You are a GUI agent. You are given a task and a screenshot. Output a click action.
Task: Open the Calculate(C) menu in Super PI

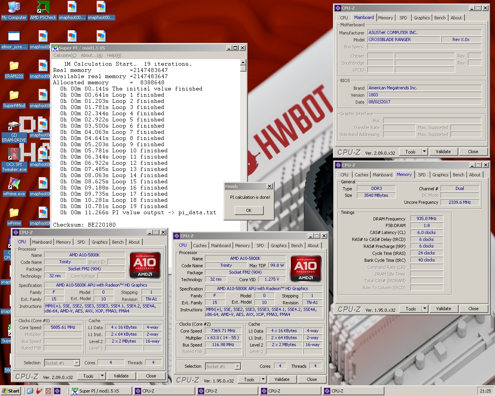coord(65,55)
